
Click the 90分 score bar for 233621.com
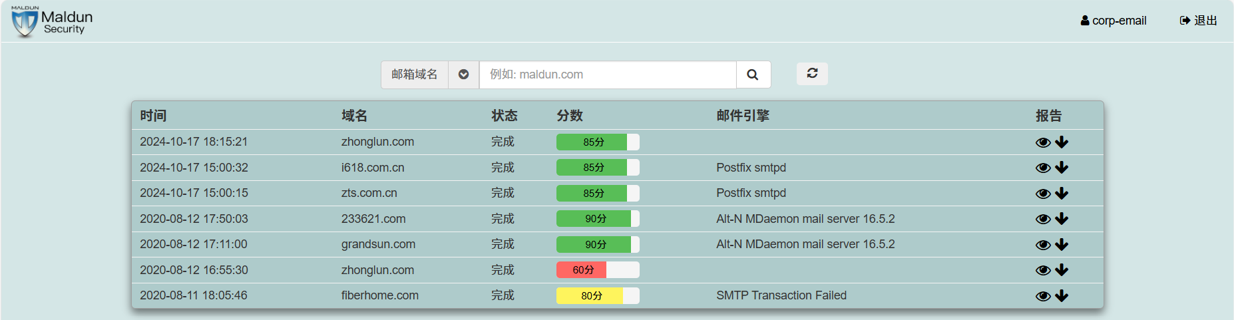[598, 219]
